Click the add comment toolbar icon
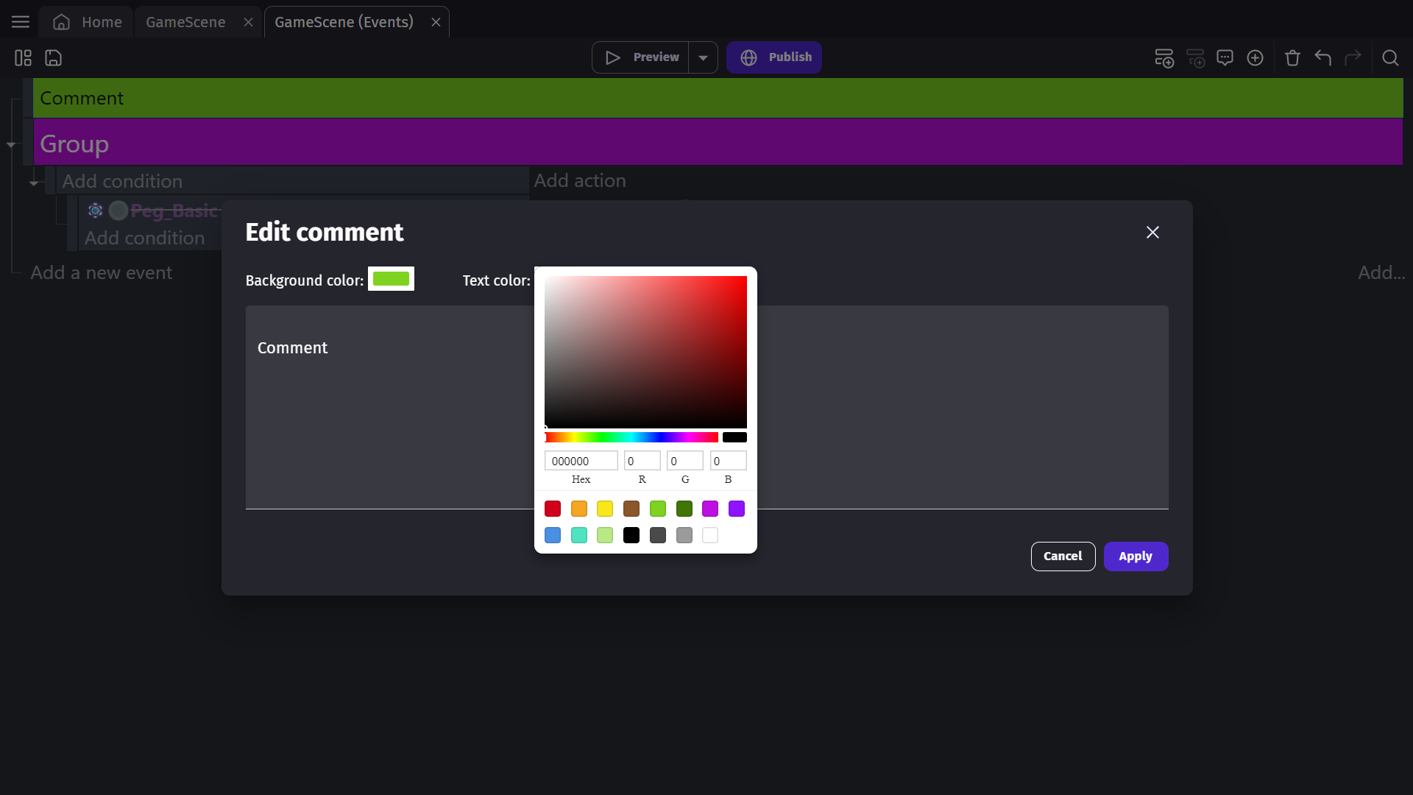Viewport: 1413px width, 795px height. pyautogui.click(x=1225, y=57)
